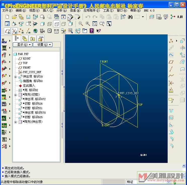
Task: Toggle datum points display on/off
Action: click(x=21, y=31)
